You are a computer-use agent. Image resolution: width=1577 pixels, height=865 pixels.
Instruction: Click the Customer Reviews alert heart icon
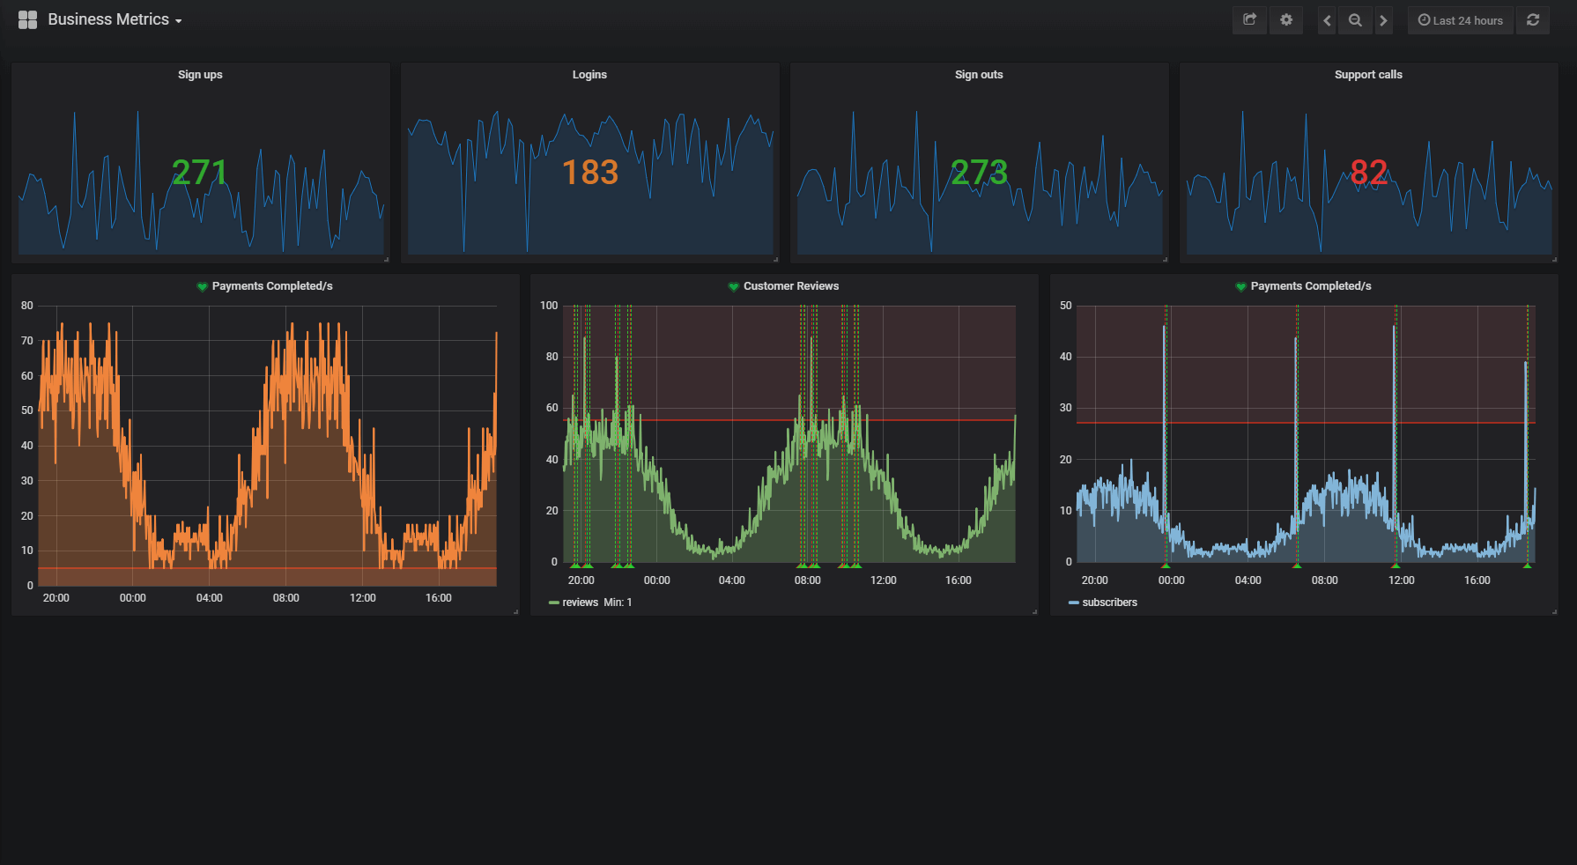coord(733,286)
